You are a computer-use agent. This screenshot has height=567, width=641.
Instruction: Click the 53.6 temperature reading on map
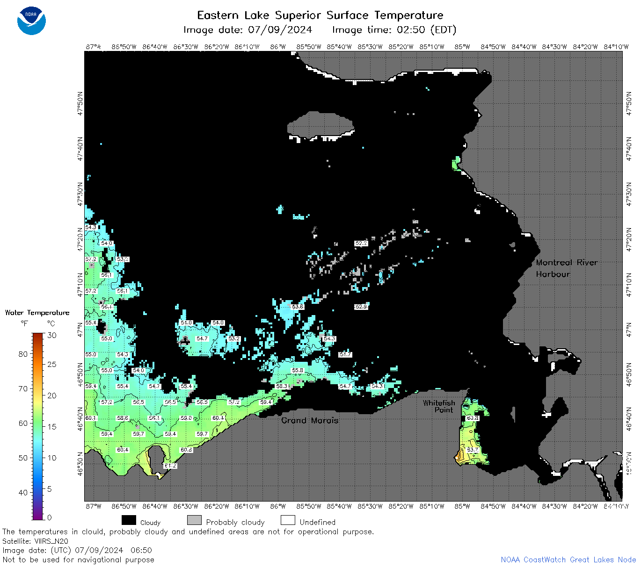(297, 307)
